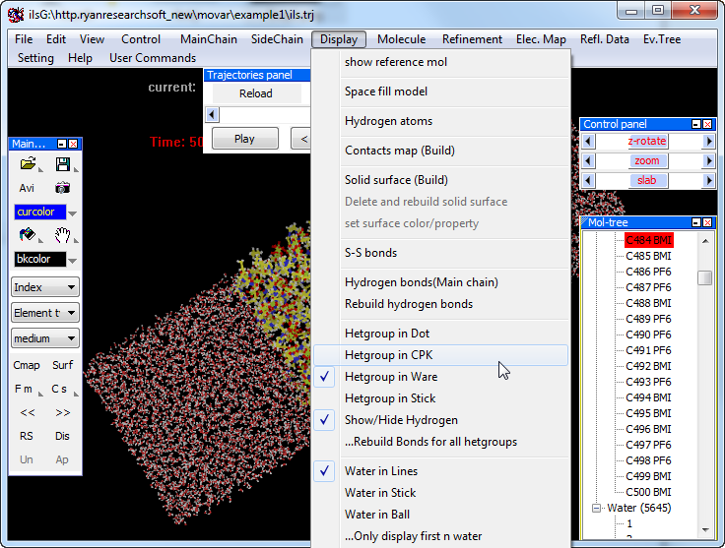
Task: Click the Mol-tree scrollbar thumb
Action: click(704, 277)
